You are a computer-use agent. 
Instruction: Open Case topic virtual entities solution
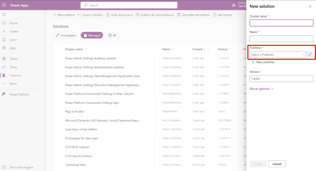point(81,129)
